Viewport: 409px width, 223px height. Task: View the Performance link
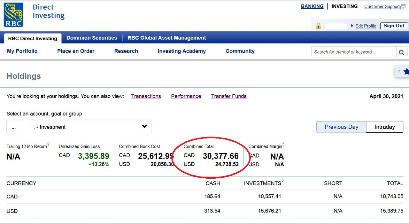click(x=186, y=96)
